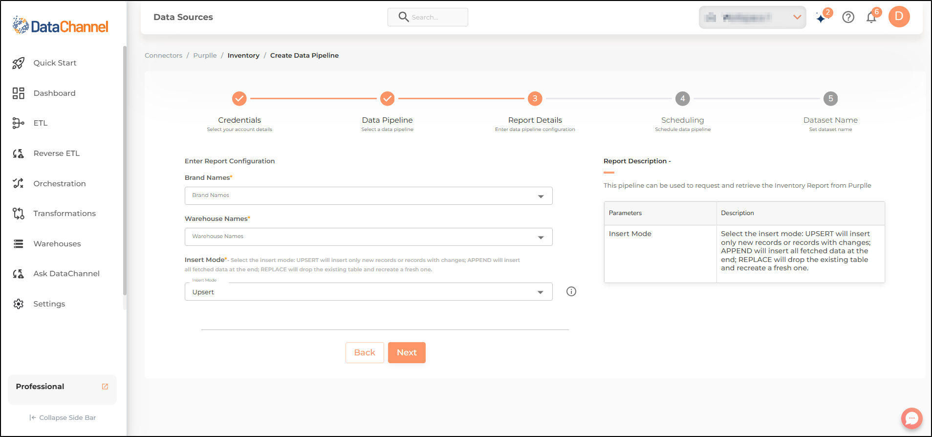
Task: Open Reverse ETL in the sidebar
Action: tap(56, 153)
